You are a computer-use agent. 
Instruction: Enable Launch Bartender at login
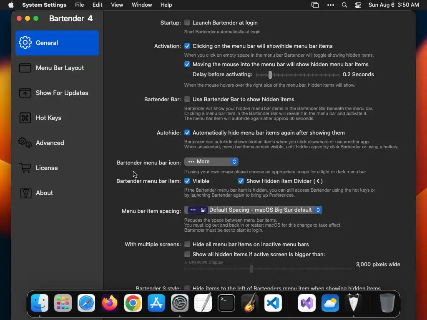pyautogui.click(x=187, y=22)
